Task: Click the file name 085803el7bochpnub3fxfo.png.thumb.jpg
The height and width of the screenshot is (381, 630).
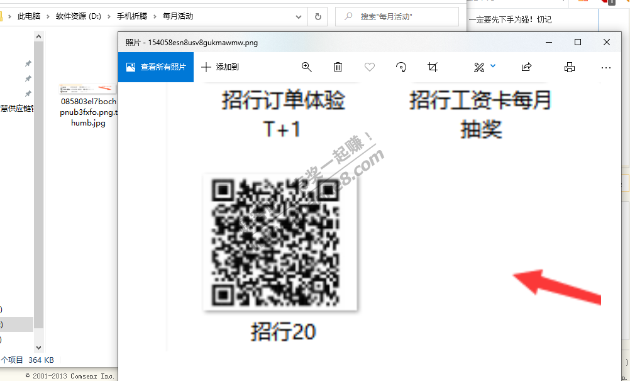Action: [89, 112]
